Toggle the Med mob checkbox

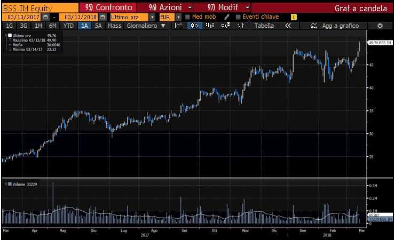(x=187, y=17)
